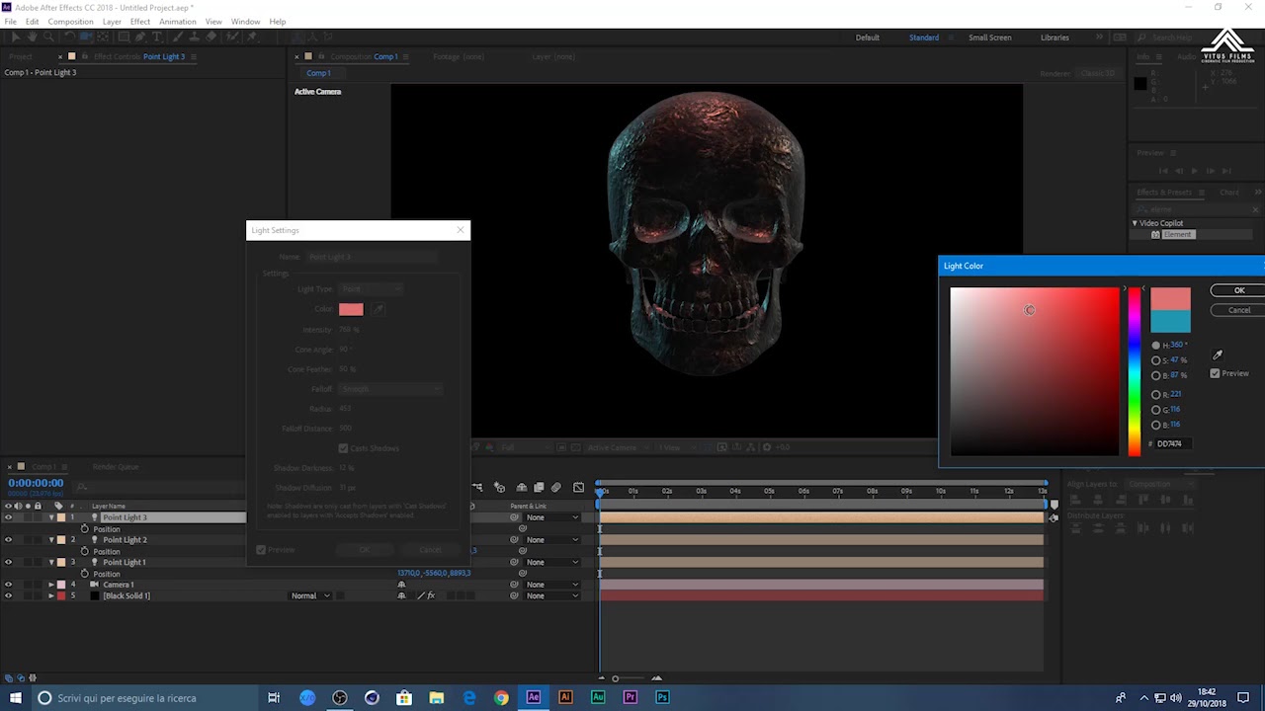Click Cancel in the Light Color dialog
This screenshot has width=1265, height=711.
[1238, 310]
